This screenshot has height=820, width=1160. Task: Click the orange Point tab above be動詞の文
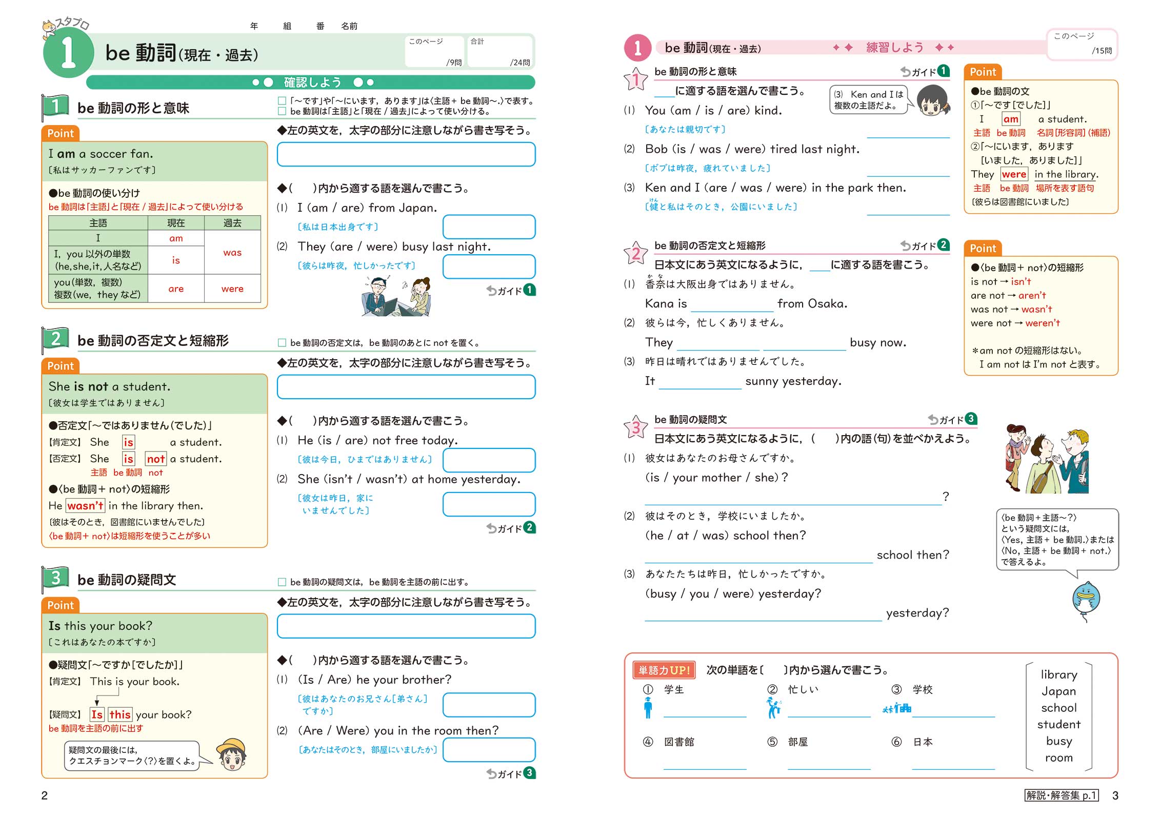tap(983, 72)
